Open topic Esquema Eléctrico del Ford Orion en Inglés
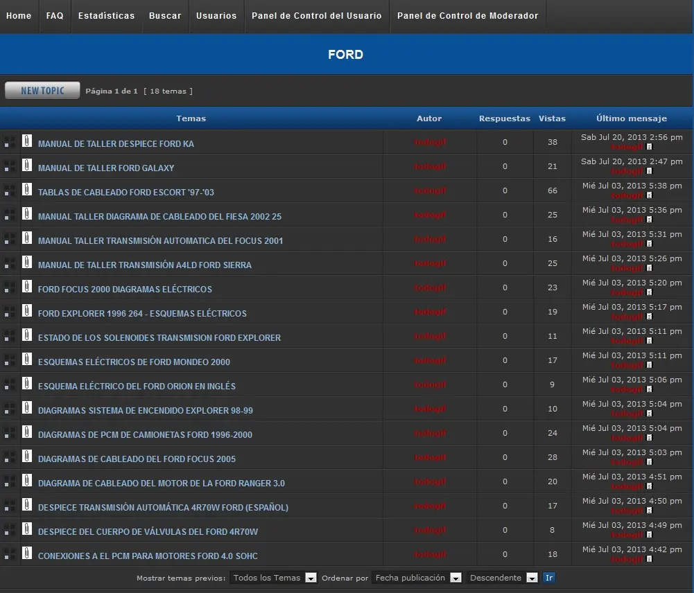This screenshot has height=593, width=694. tap(137, 386)
